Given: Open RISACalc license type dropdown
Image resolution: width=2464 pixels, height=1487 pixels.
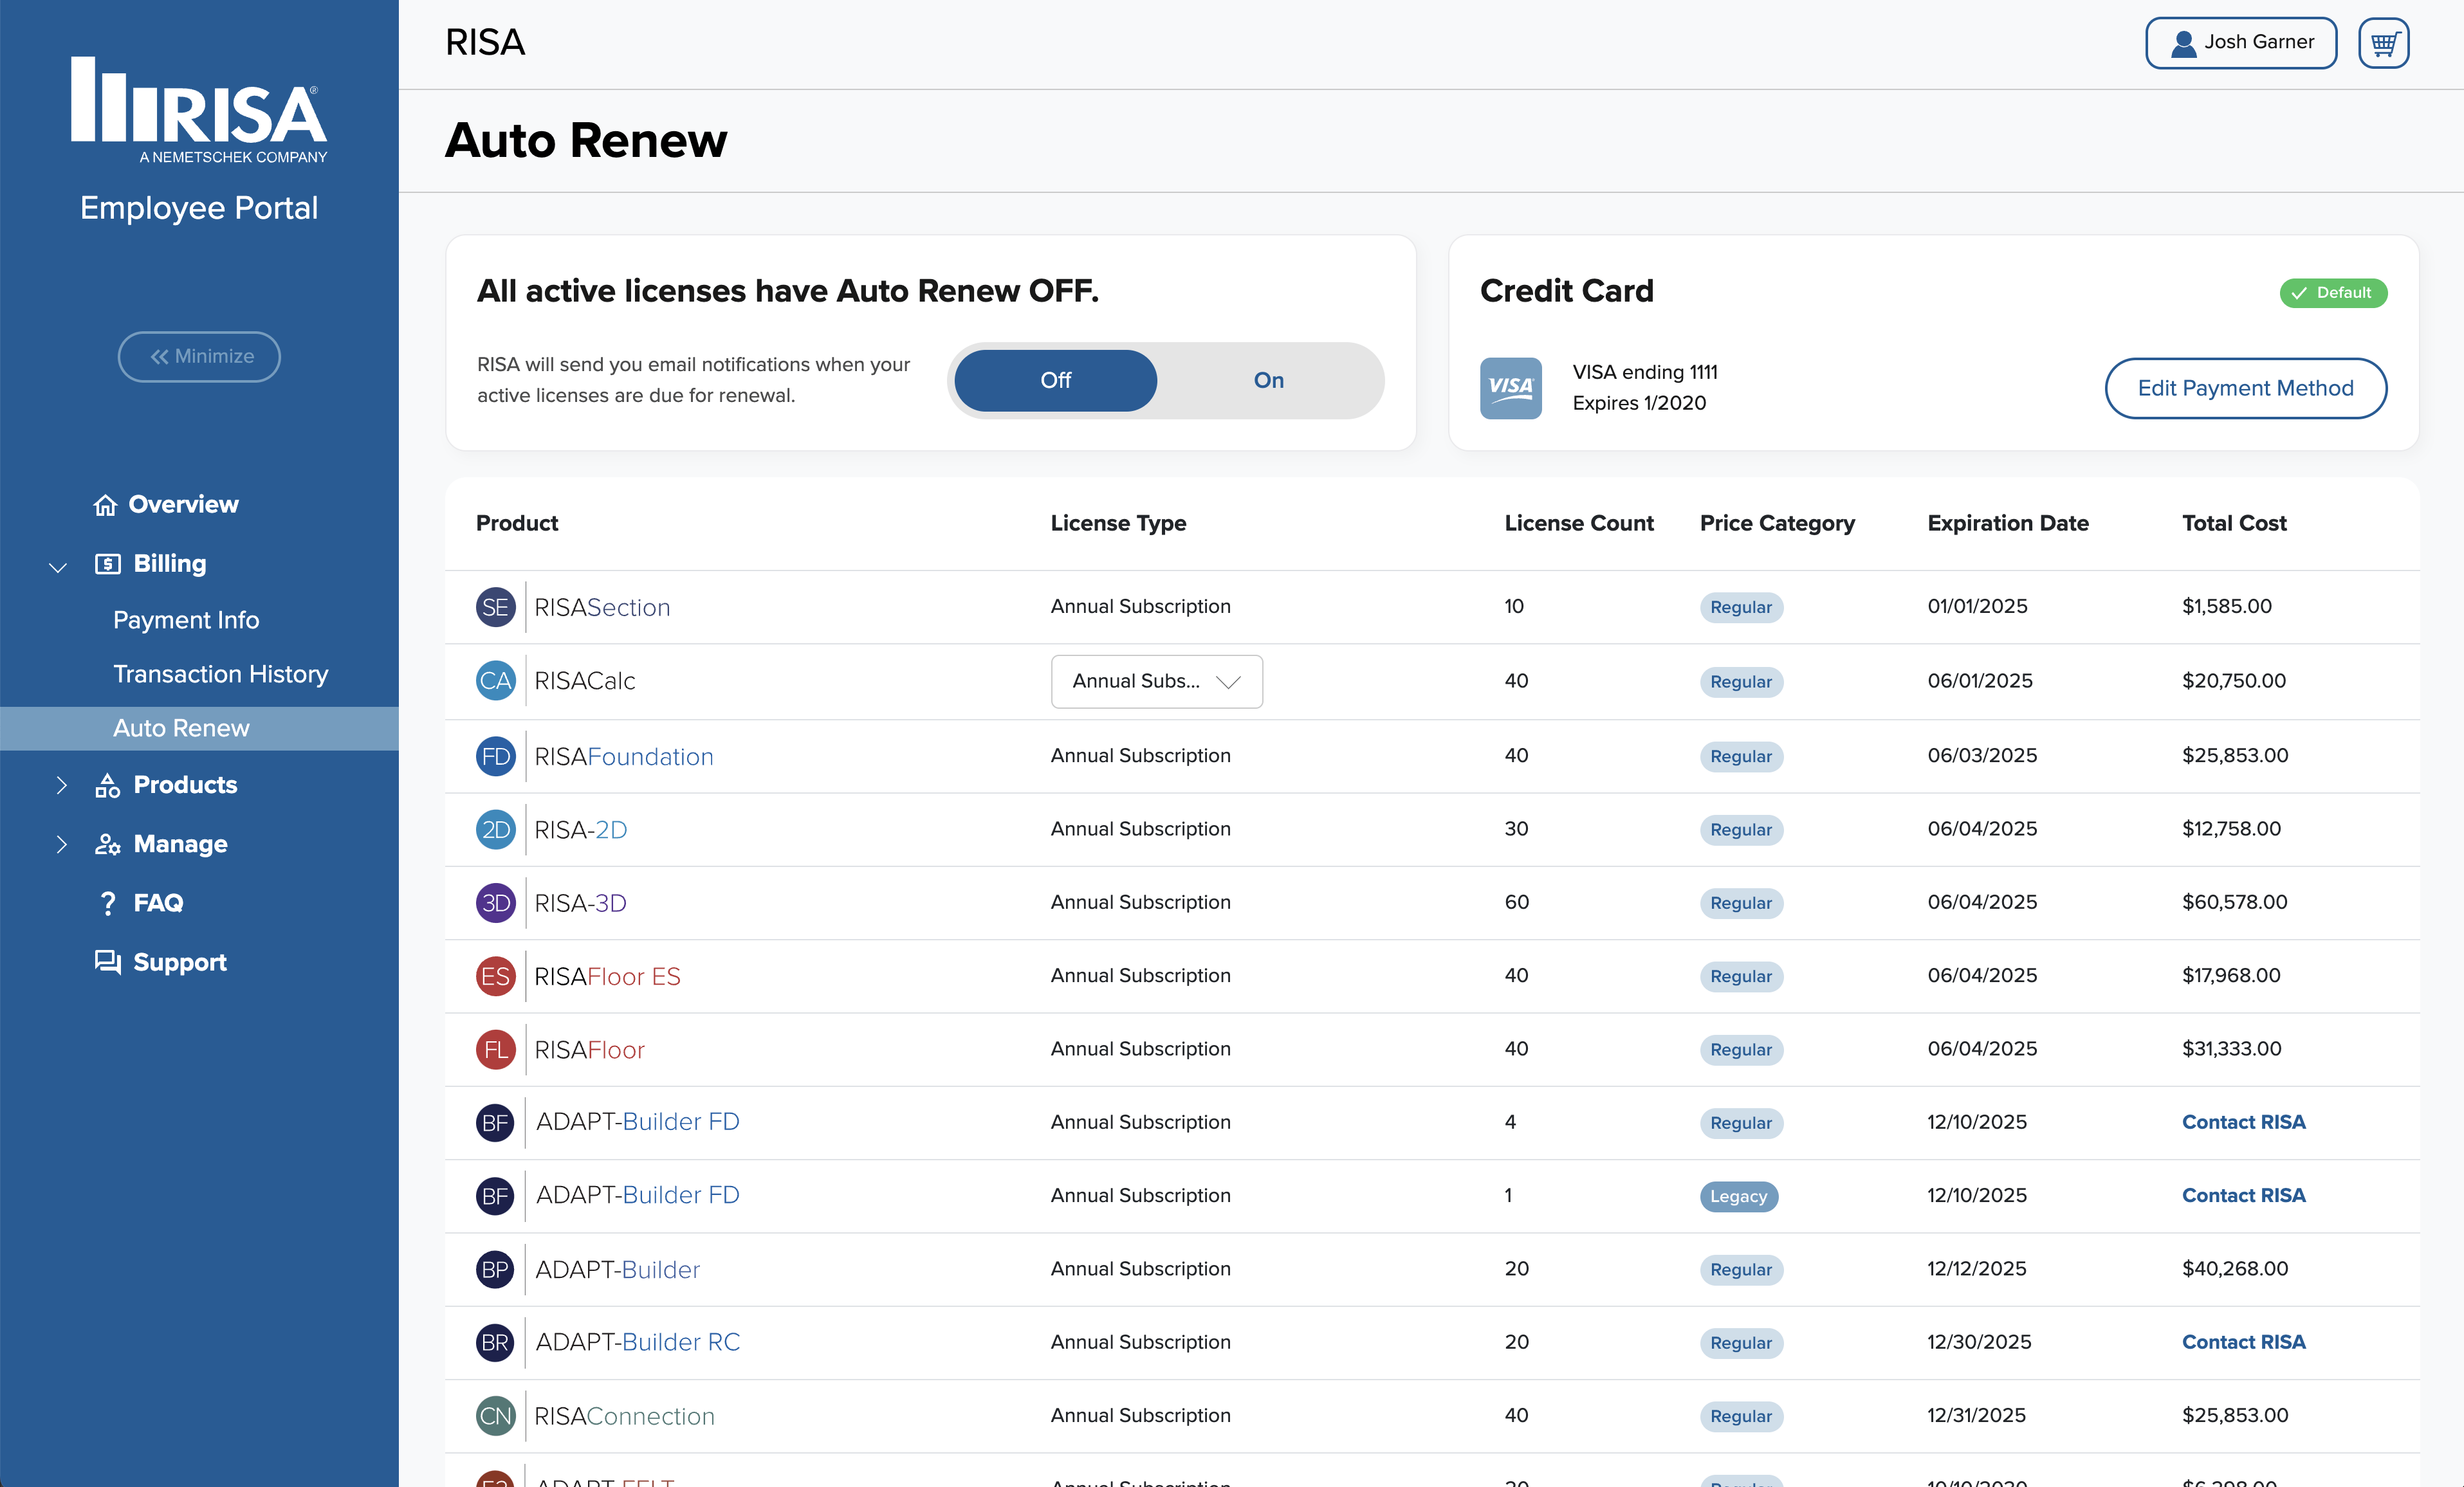Looking at the screenshot, I should pos(1156,681).
